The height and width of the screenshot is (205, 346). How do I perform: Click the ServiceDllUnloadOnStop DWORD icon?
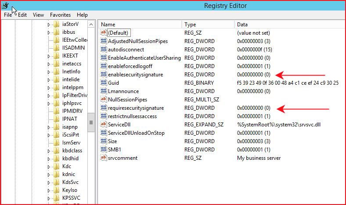(104, 133)
